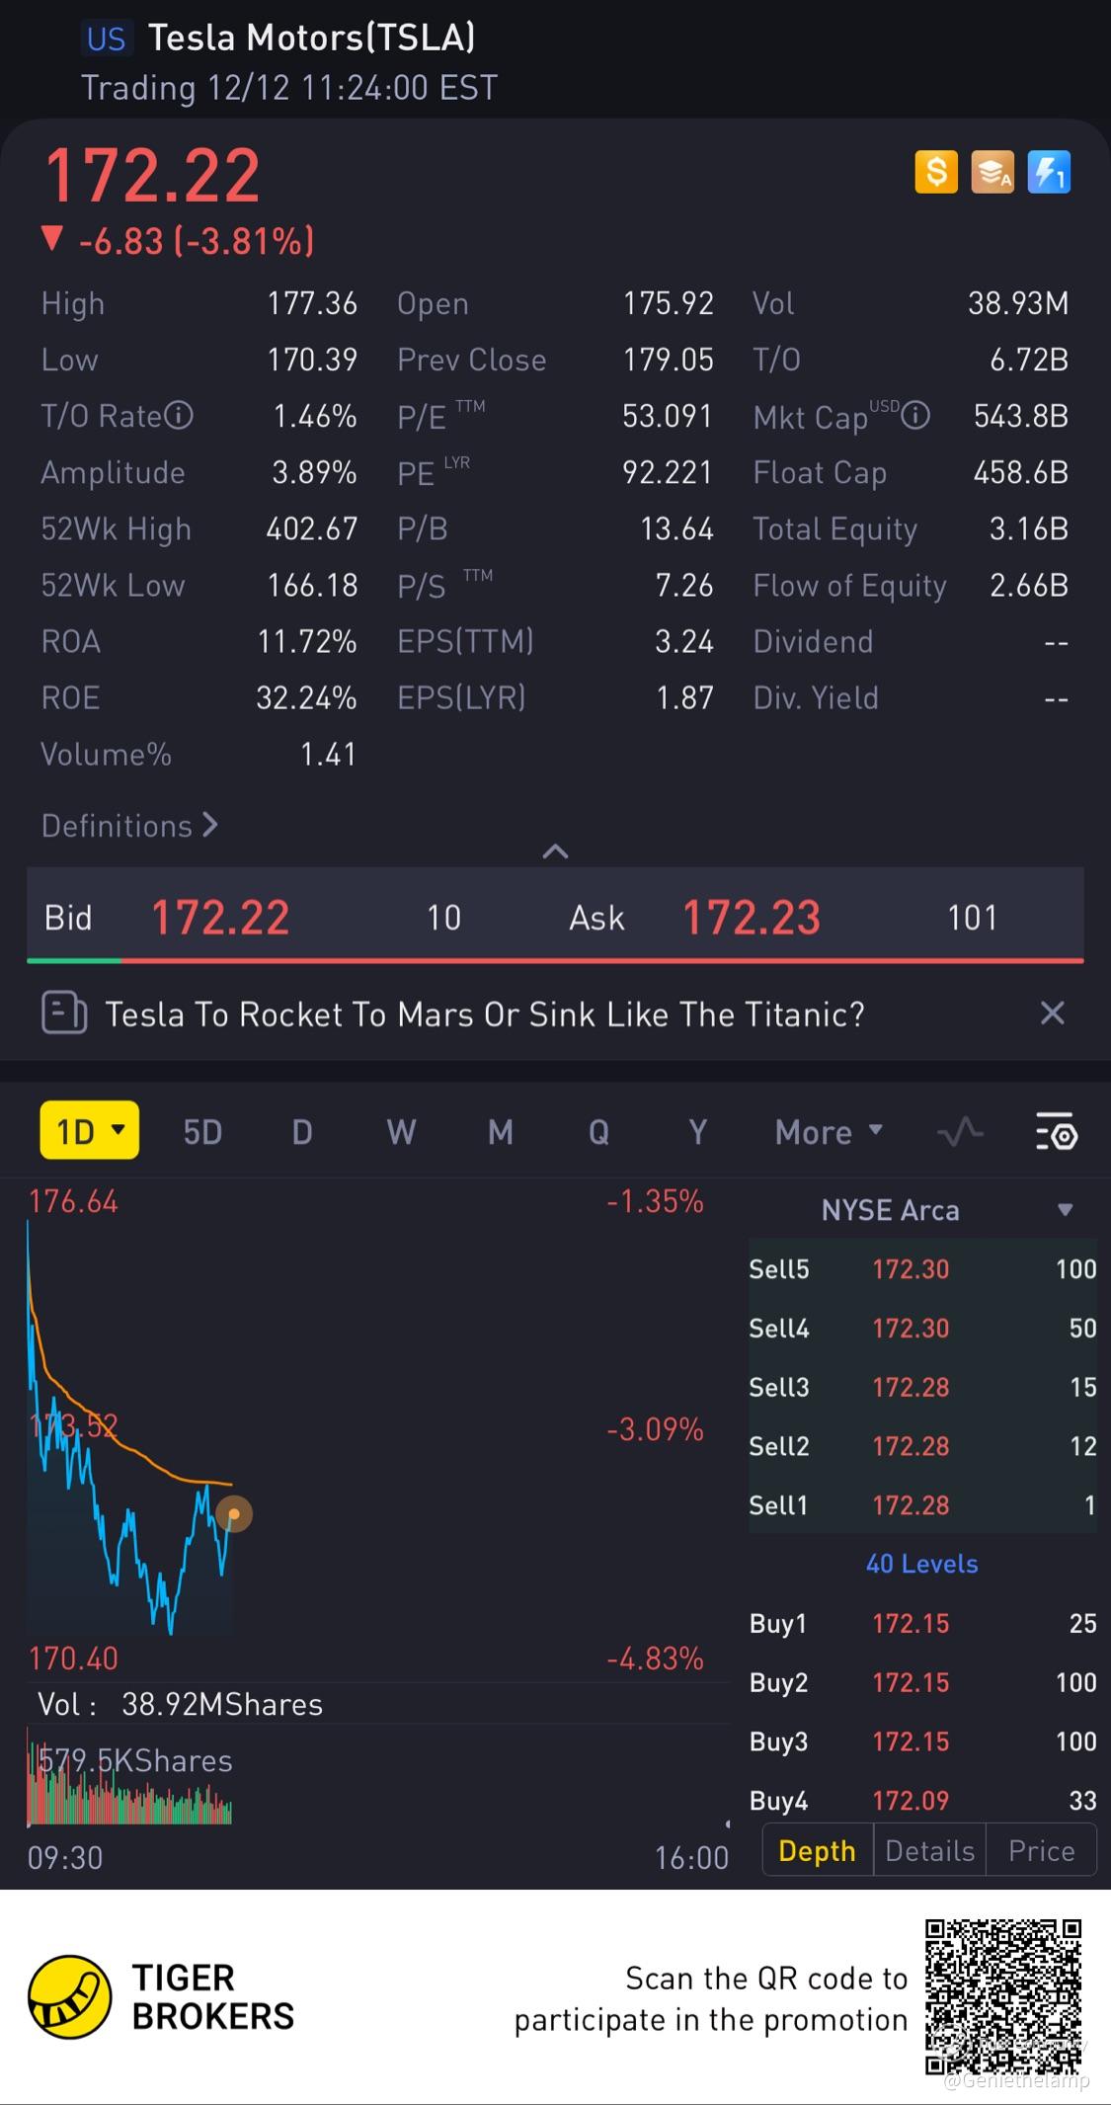Image resolution: width=1111 pixels, height=2105 pixels.
Task: Select the Details tab
Action: [930, 1850]
